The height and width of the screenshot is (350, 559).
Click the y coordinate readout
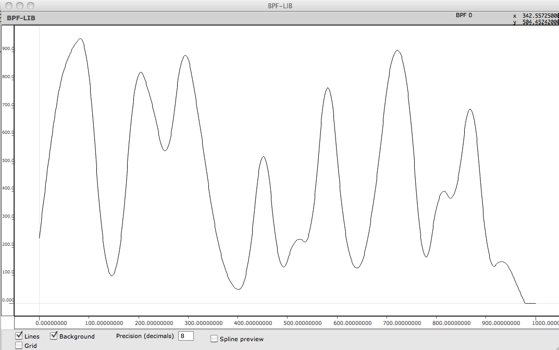coord(537,22)
